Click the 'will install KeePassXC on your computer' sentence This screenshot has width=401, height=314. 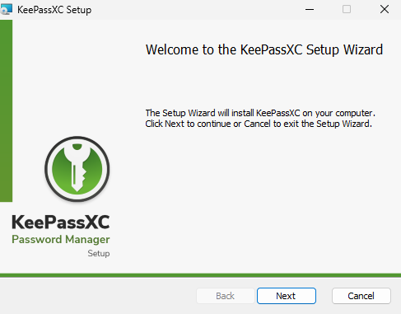point(260,113)
